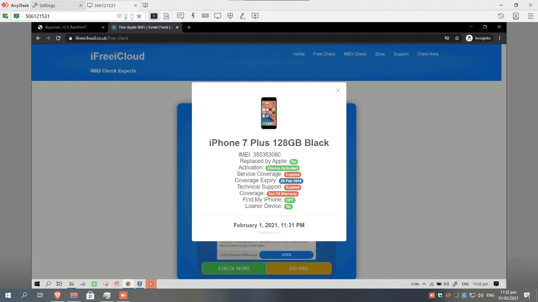Open Microsoft Store from the local taskbar
This screenshot has width=538, height=302.
(x=90, y=295)
